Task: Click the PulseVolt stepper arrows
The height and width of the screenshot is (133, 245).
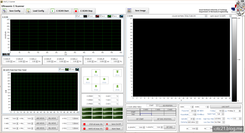Action: tap(195, 111)
